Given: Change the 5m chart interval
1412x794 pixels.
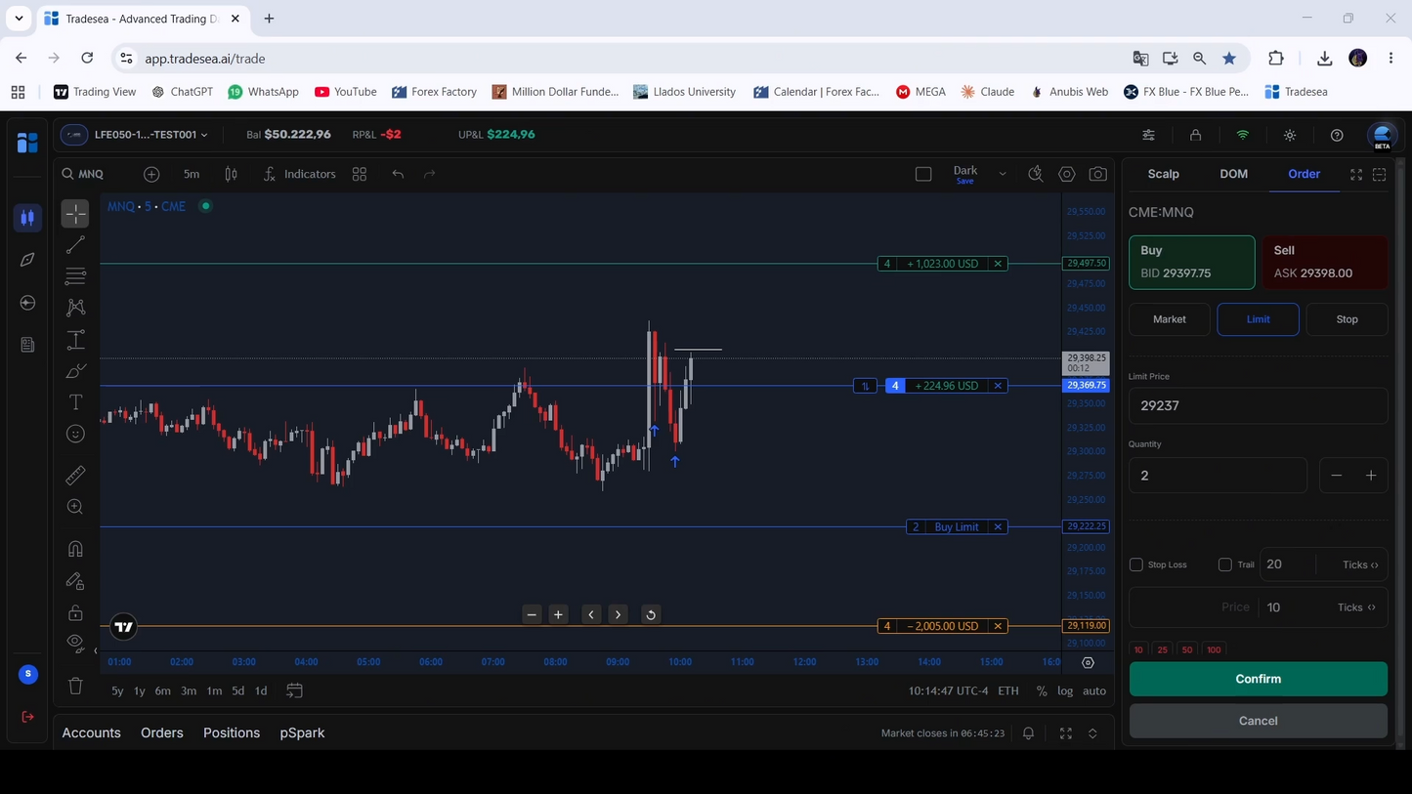Looking at the screenshot, I should 192,174.
